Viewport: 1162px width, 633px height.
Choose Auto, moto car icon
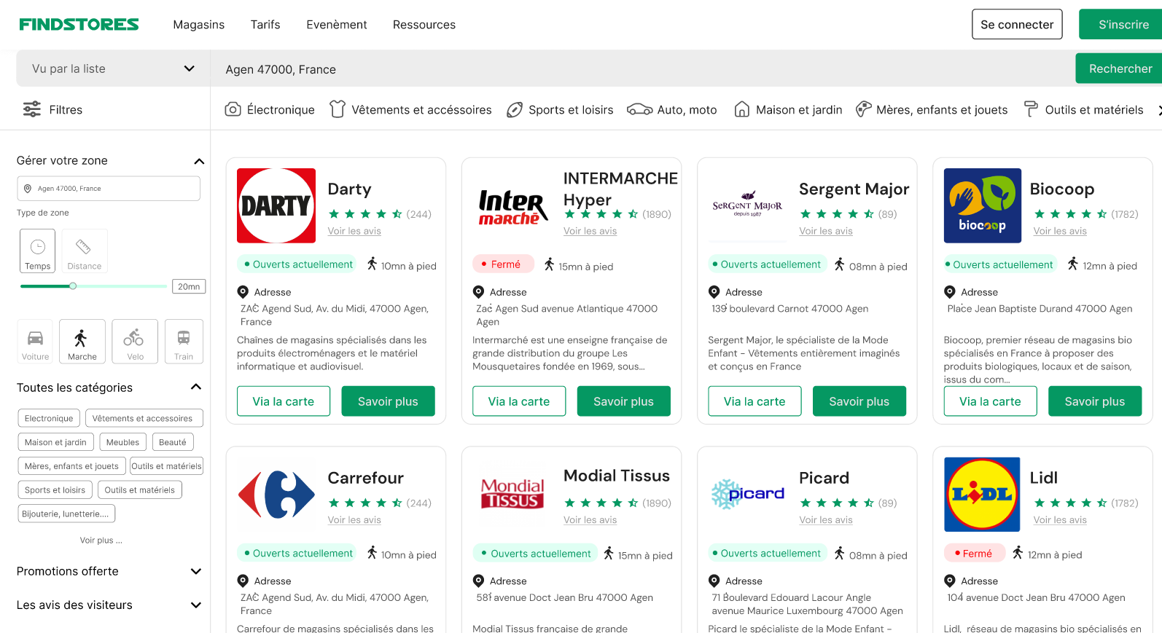(x=639, y=109)
